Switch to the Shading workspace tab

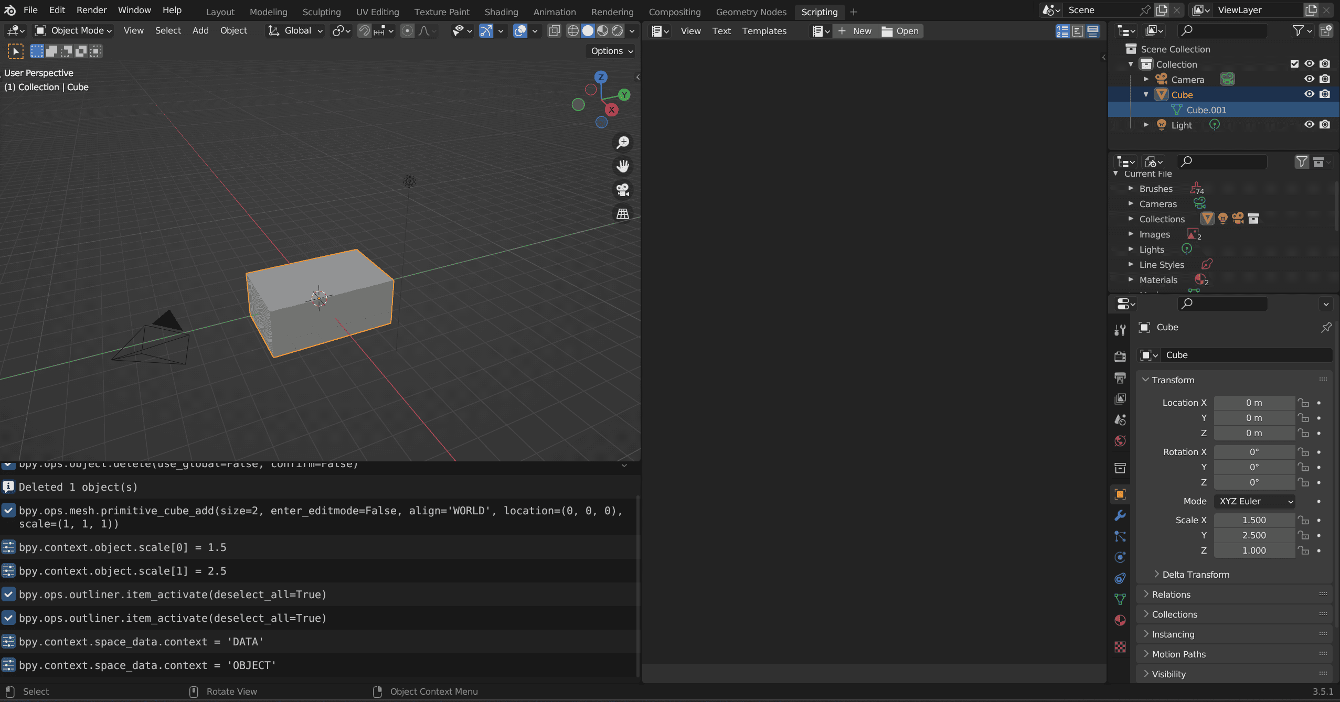501,12
